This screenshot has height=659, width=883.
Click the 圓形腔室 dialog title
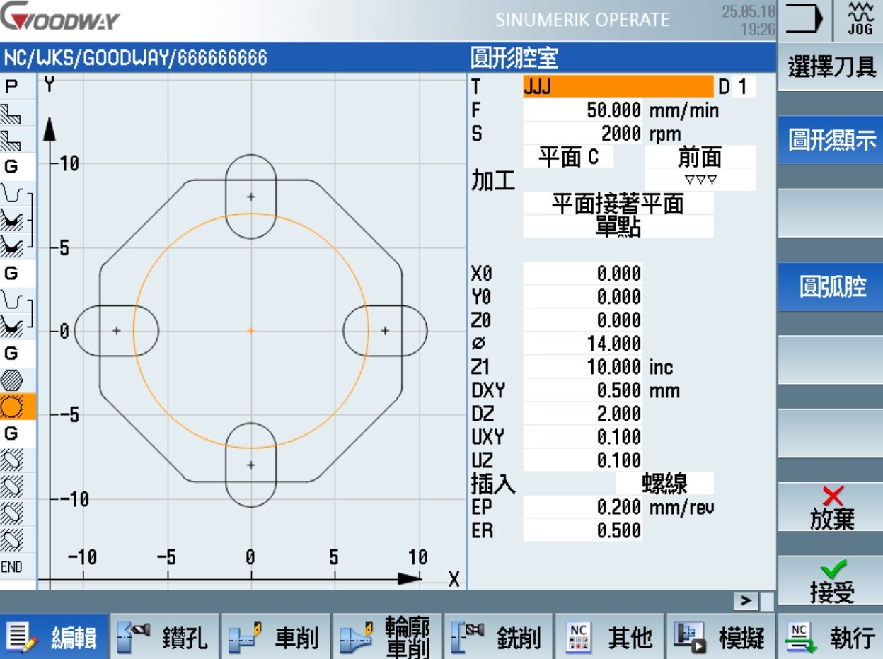point(514,59)
